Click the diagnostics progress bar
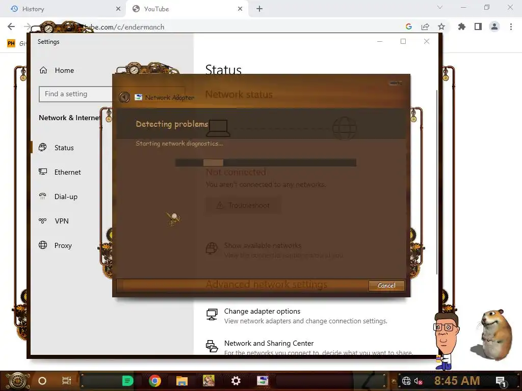This screenshot has height=391, width=522. coord(266,162)
